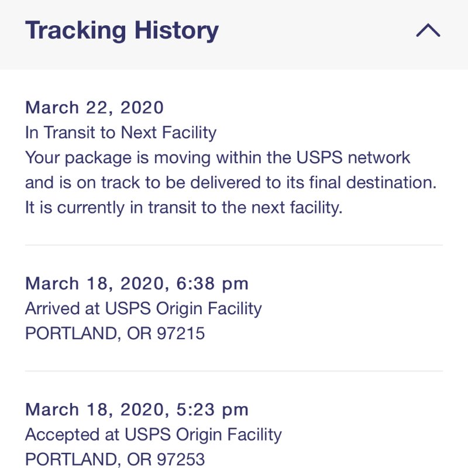Open the In Transit to Next Facility status

coord(121,133)
